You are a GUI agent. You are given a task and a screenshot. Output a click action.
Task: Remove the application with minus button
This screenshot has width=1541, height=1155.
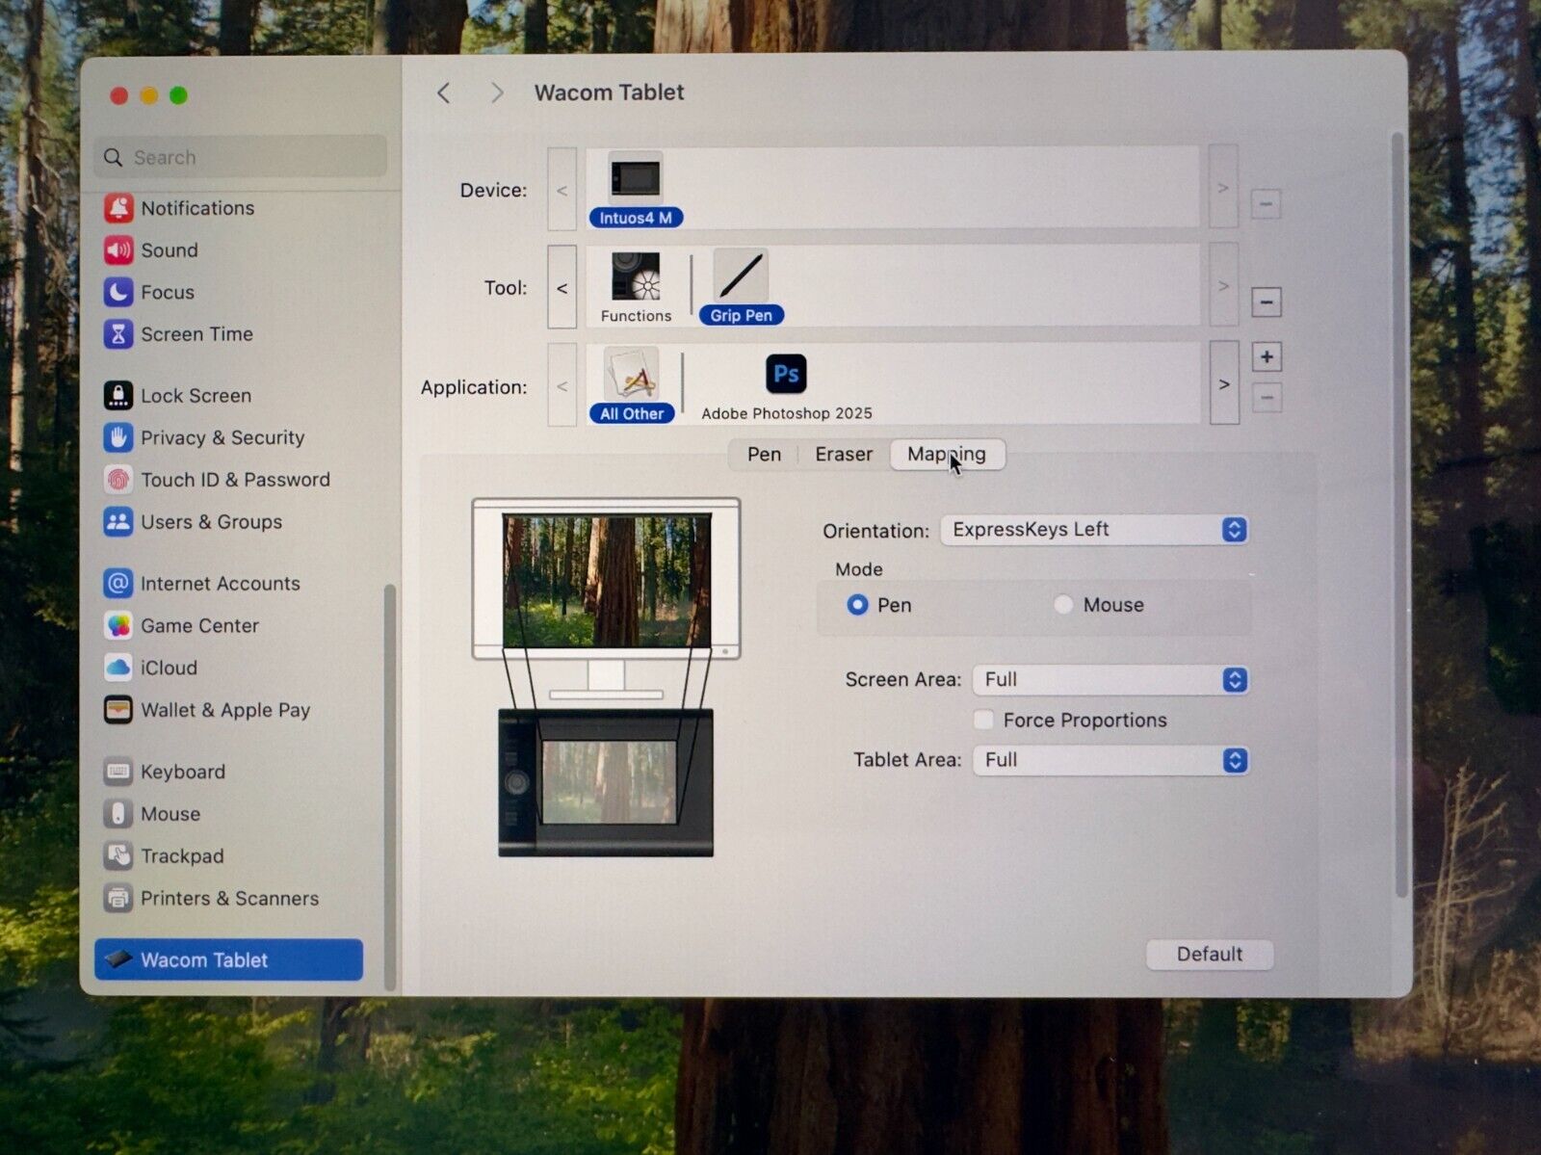1267,398
